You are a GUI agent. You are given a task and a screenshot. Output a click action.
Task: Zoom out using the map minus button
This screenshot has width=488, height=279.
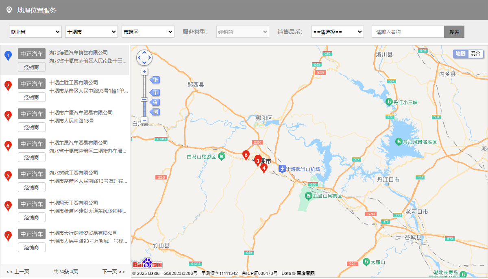click(144, 120)
